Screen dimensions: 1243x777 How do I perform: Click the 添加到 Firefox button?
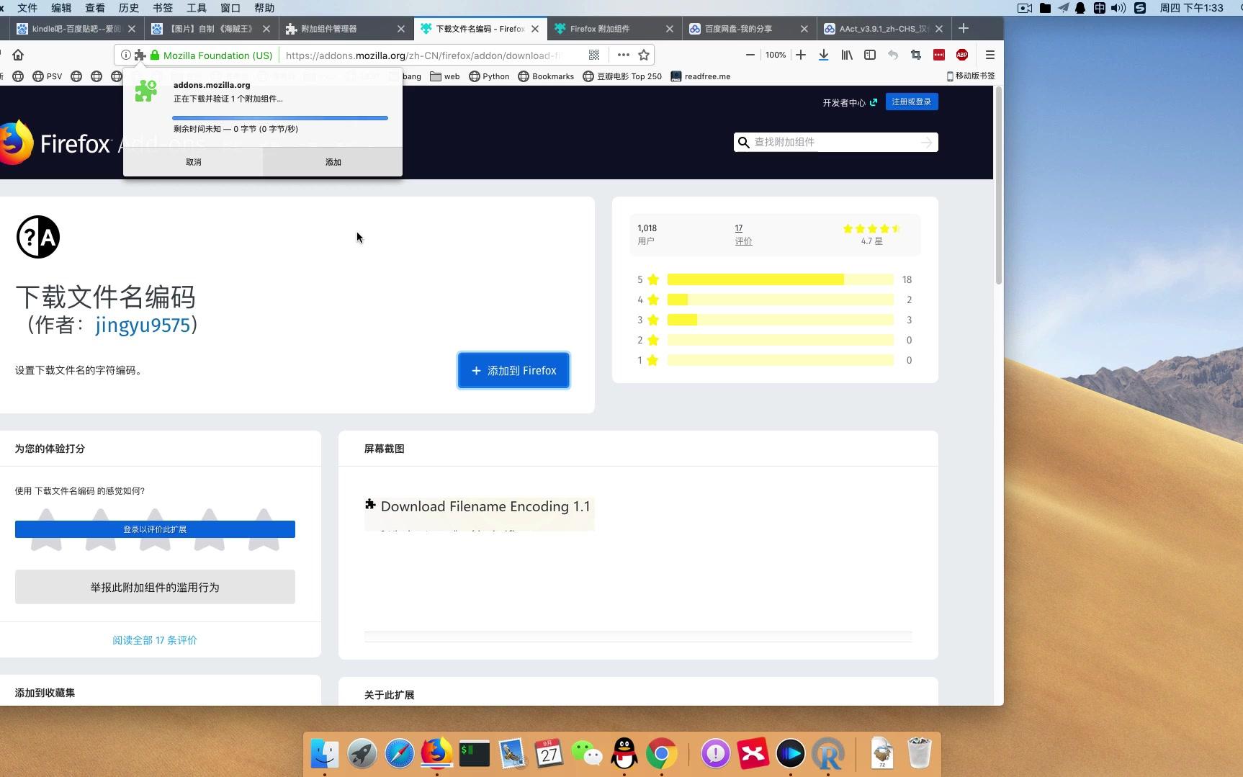pos(513,370)
